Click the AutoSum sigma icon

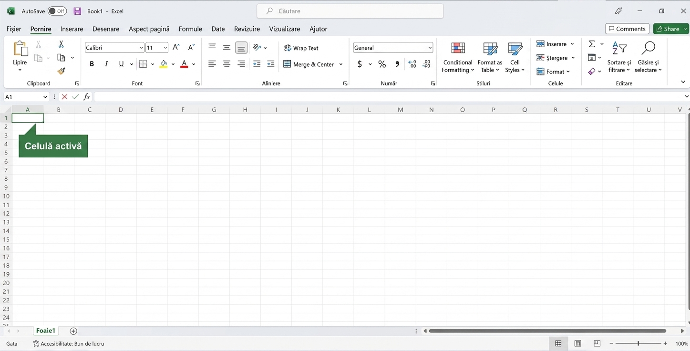[x=592, y=44]
